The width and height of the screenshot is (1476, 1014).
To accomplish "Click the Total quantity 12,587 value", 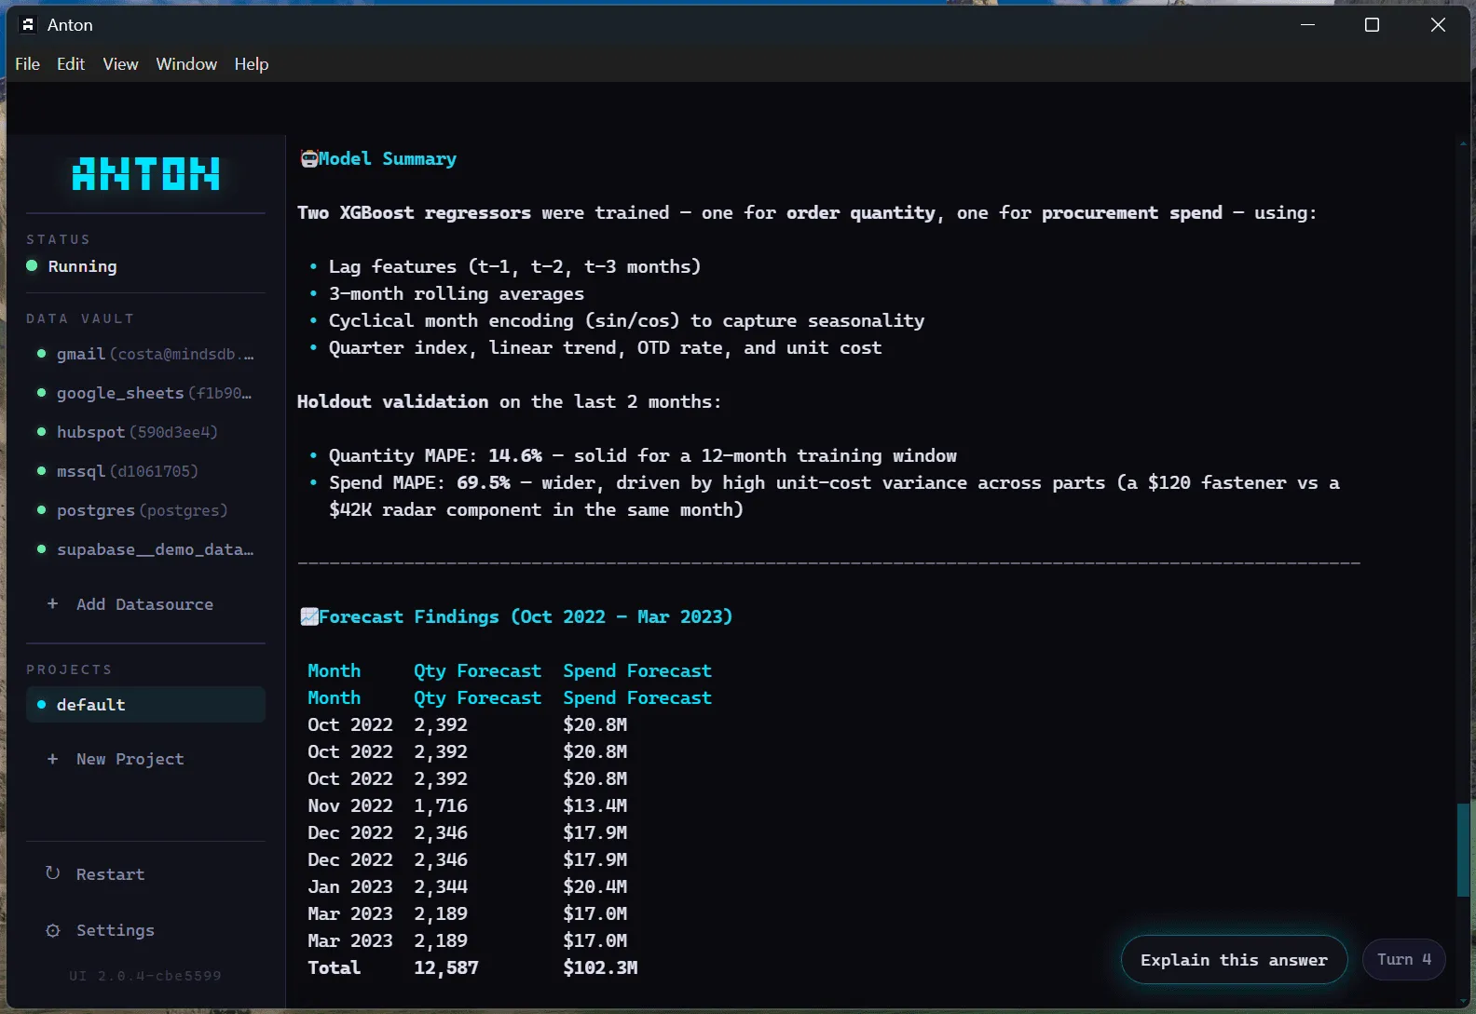I will [446, 967].
